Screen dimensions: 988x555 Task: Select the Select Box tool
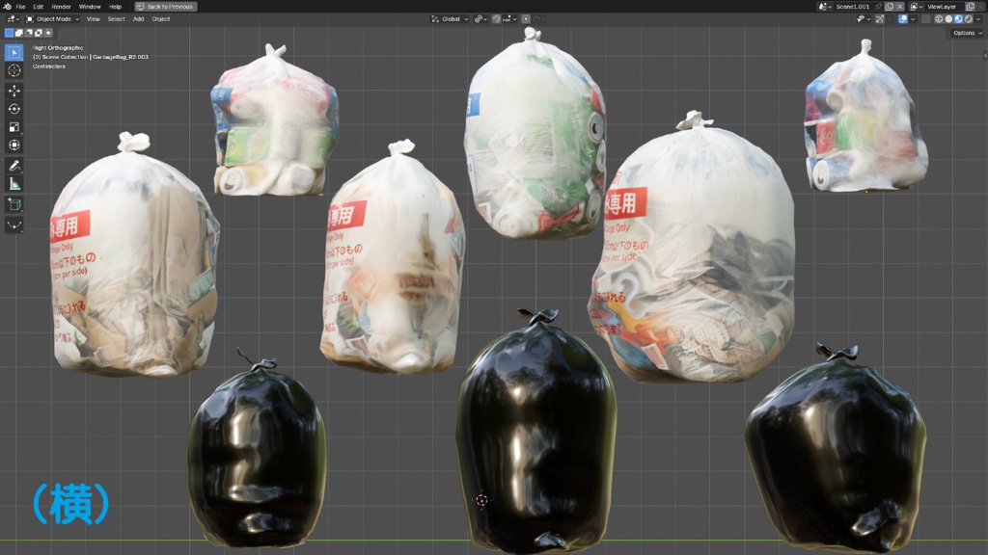(14, 52)
